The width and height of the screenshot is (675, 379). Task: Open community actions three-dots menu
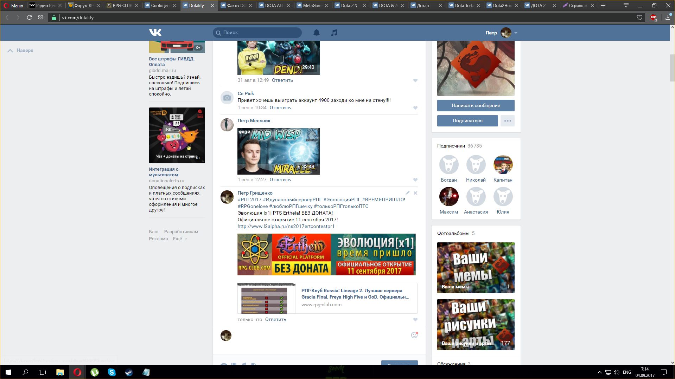click(508, 121)
